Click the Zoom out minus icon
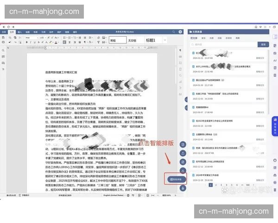Image resolution: width=278 pixels, height=223 pixels. [158, 195]
